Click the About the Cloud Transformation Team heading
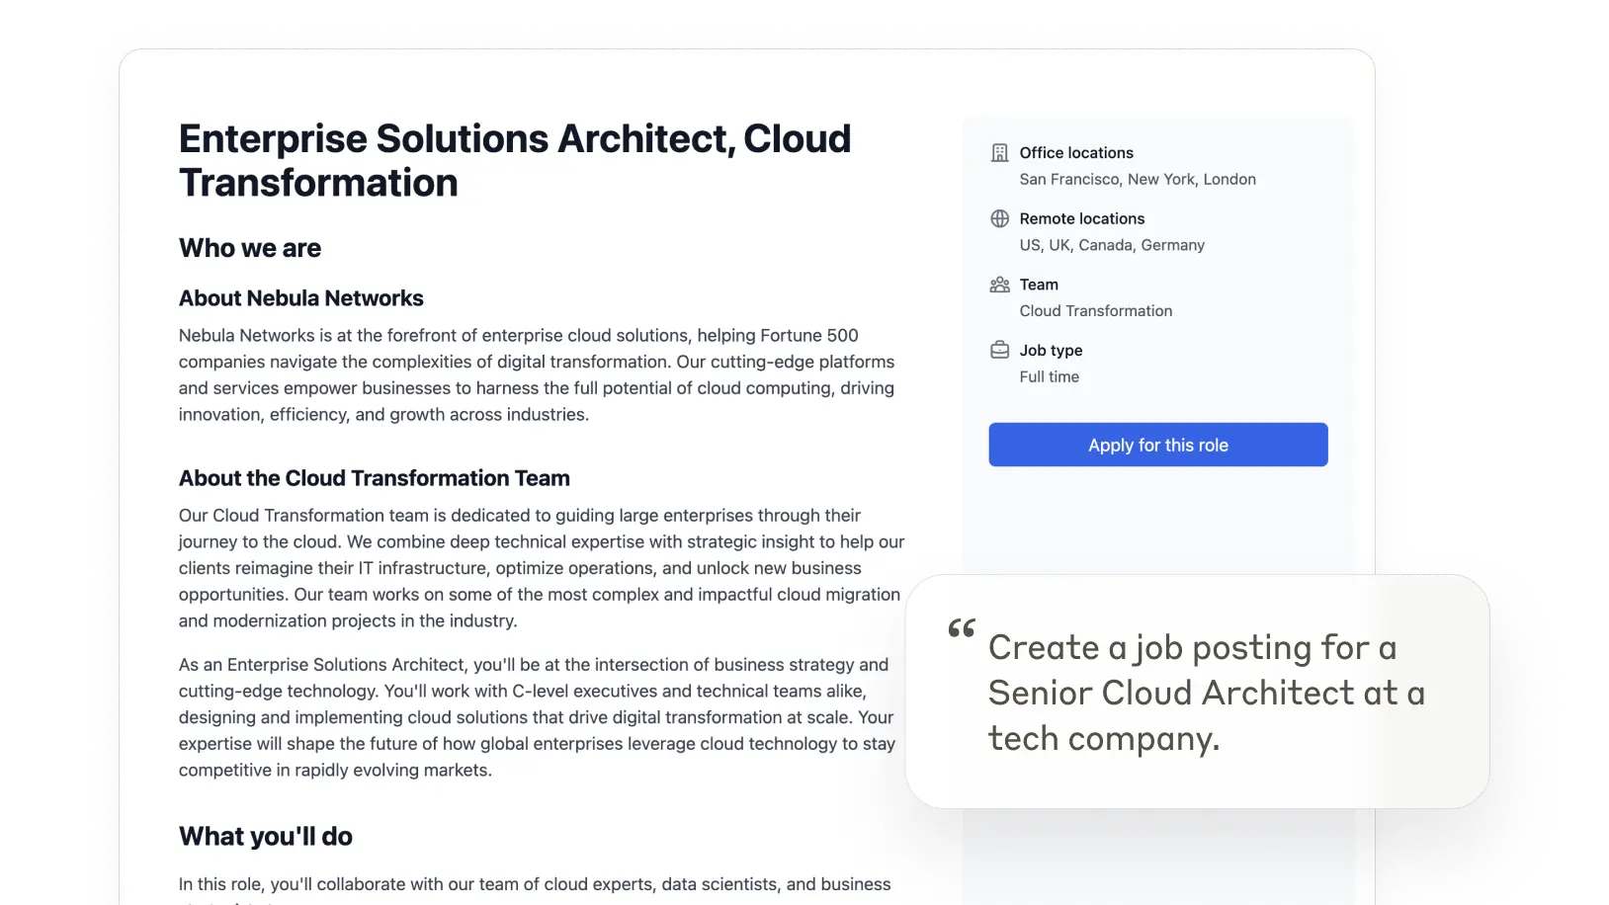The image size is (1609, 905). pos(375,478)
